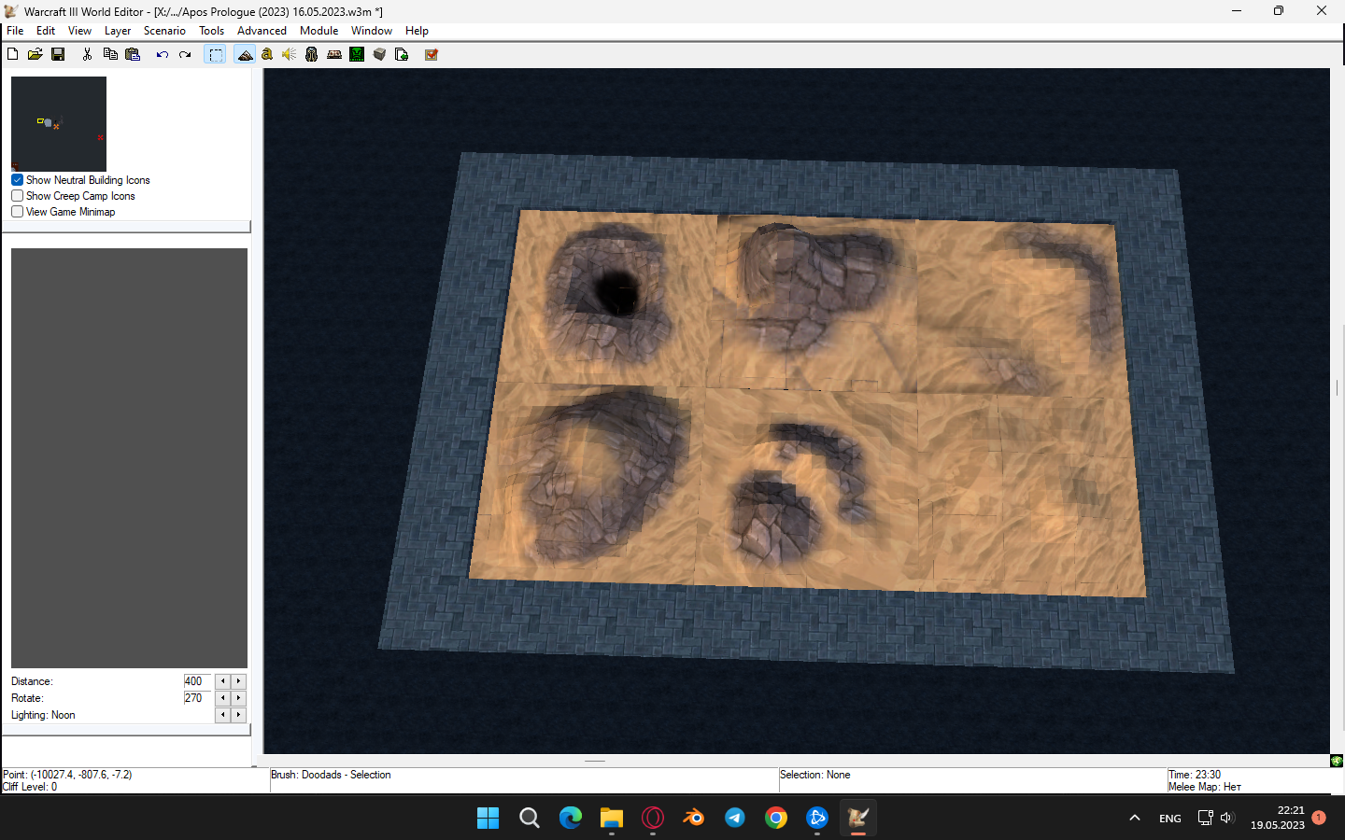Screen dimensions: 1345x840
Task: Open the File menu
Action: pos(15,31)
